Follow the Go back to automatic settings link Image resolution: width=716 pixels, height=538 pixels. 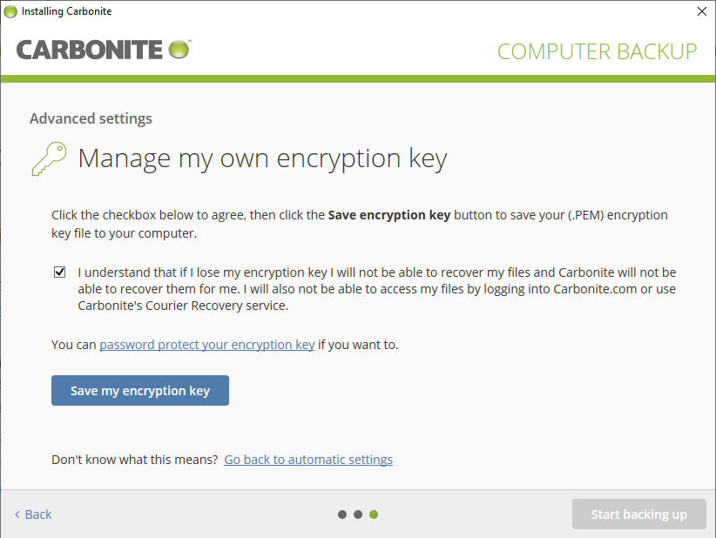pyautogui.click(x=308, y=460)
